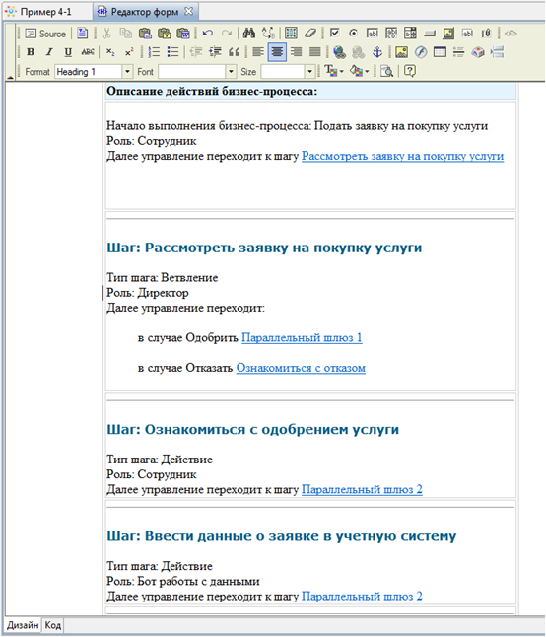Switch to the Код tab
546x637 pixels.
[53, 625]
